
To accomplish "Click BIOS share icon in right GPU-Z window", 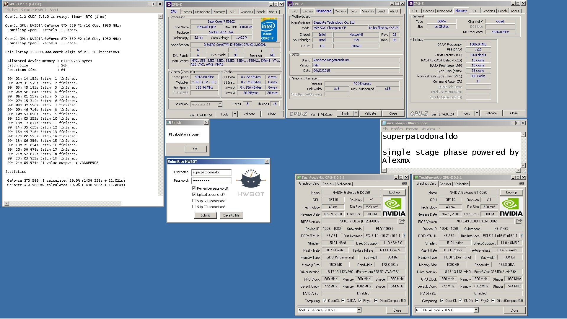I will (x=519, y=221).
